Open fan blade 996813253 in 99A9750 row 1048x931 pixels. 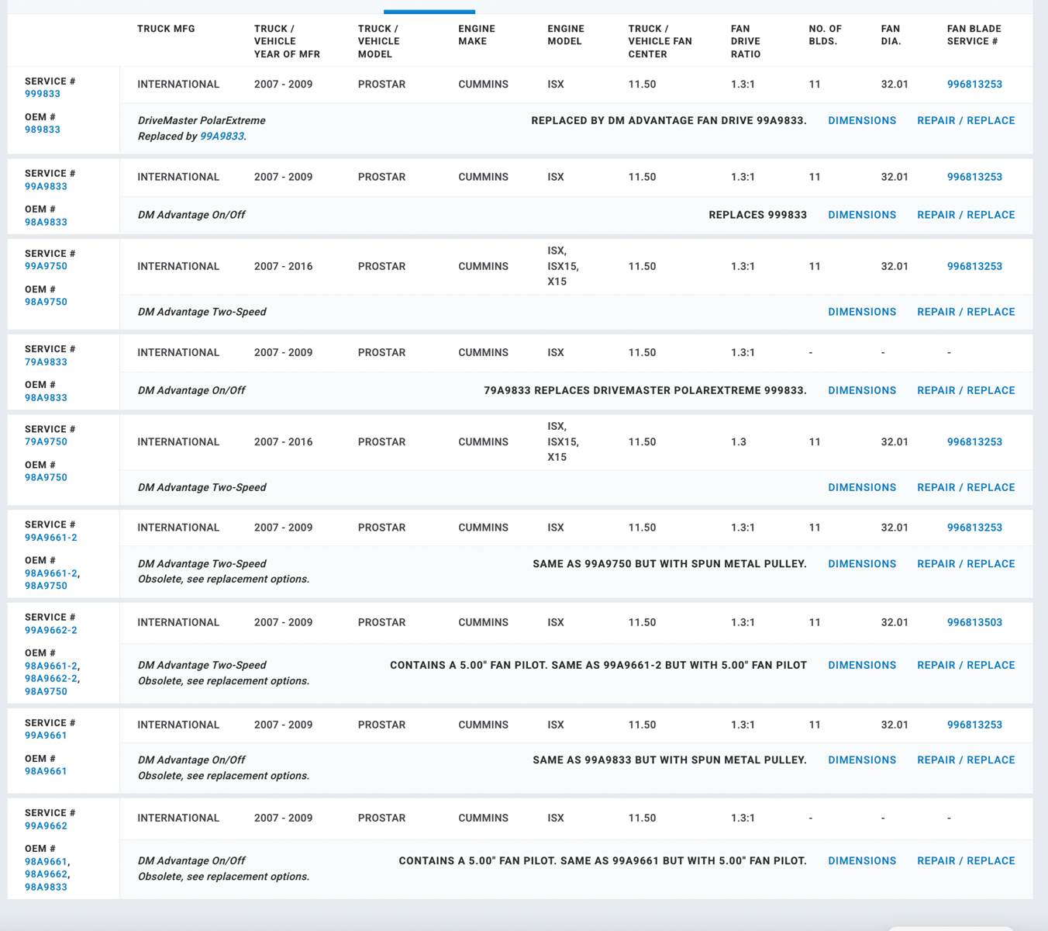[974, 266]
